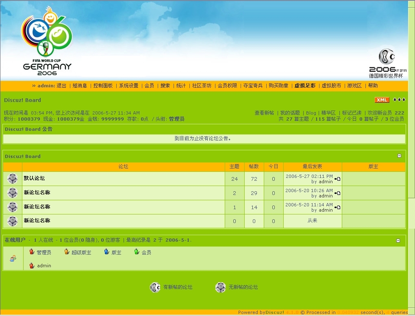This screenshot has width=415, height=316.
Task: Open the 控制面板 control panel
Action: coord(103,86)
